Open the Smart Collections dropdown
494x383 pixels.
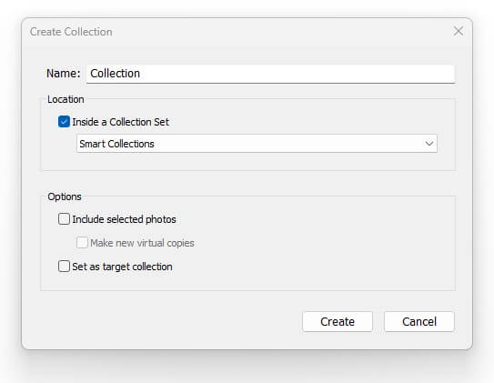pyautogui.click(x=257, y=144)
